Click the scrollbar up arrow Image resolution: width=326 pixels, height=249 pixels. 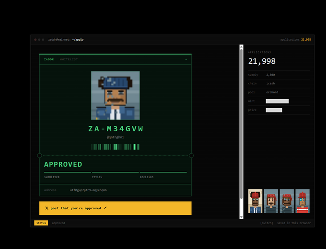click(241, 47)
